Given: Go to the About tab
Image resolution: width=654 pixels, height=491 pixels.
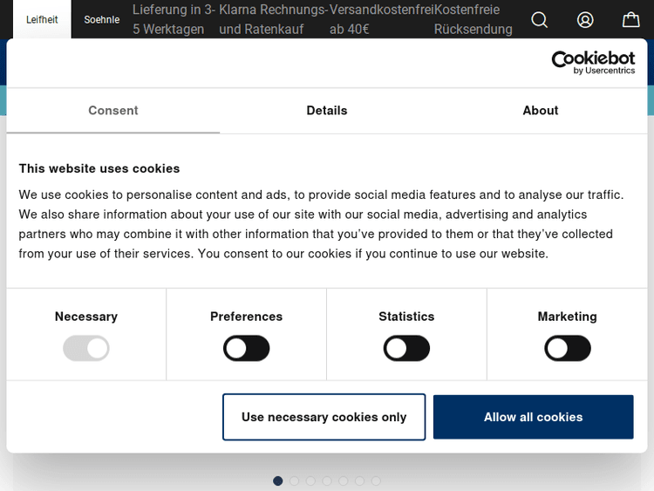Looking at the screenshot, I should [540, 111].
